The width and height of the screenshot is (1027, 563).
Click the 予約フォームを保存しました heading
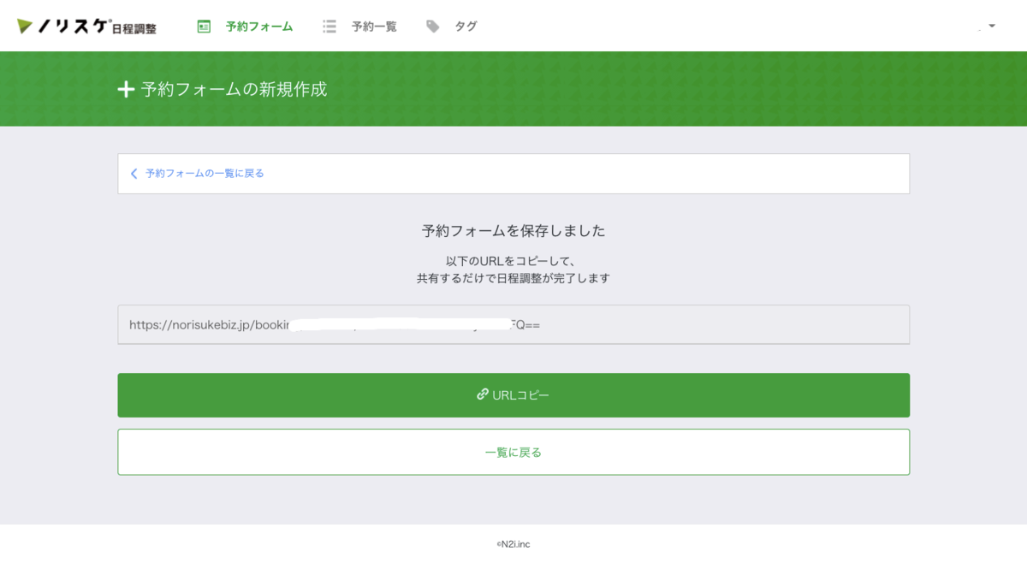click(513, 231)
